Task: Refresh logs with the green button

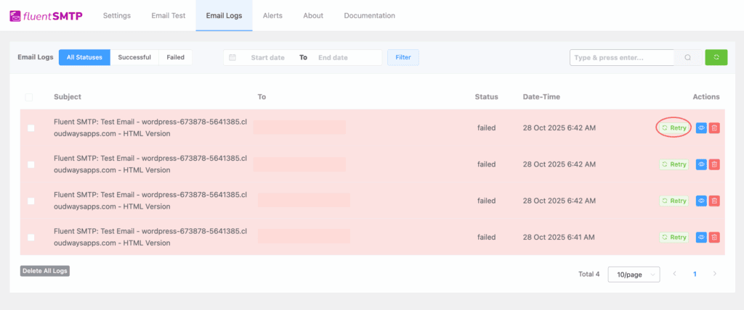Action: [716, 57]
